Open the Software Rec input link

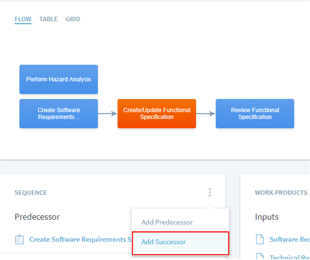pos(289,240)
